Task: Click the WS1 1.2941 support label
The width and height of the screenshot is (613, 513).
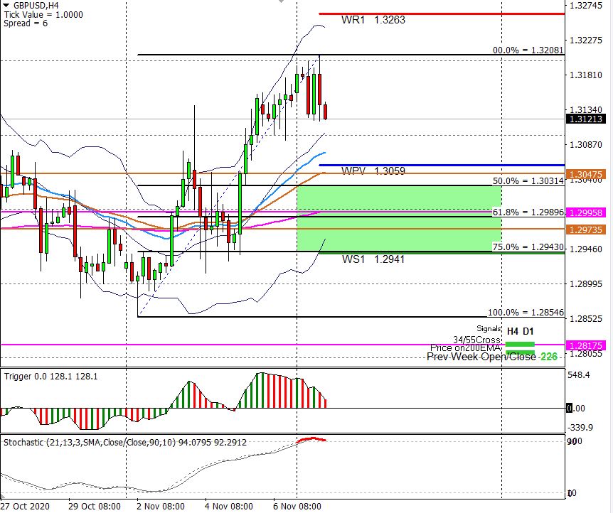Action: pos(373,259)
